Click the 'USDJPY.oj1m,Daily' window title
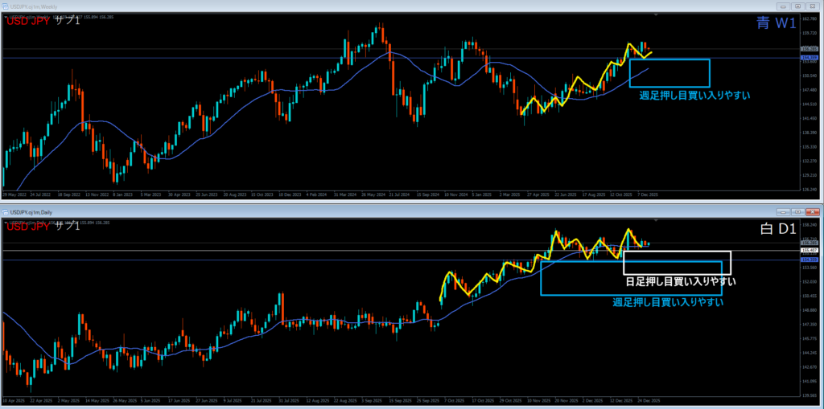The image size is (824, 409). click(x=31, y=212)
